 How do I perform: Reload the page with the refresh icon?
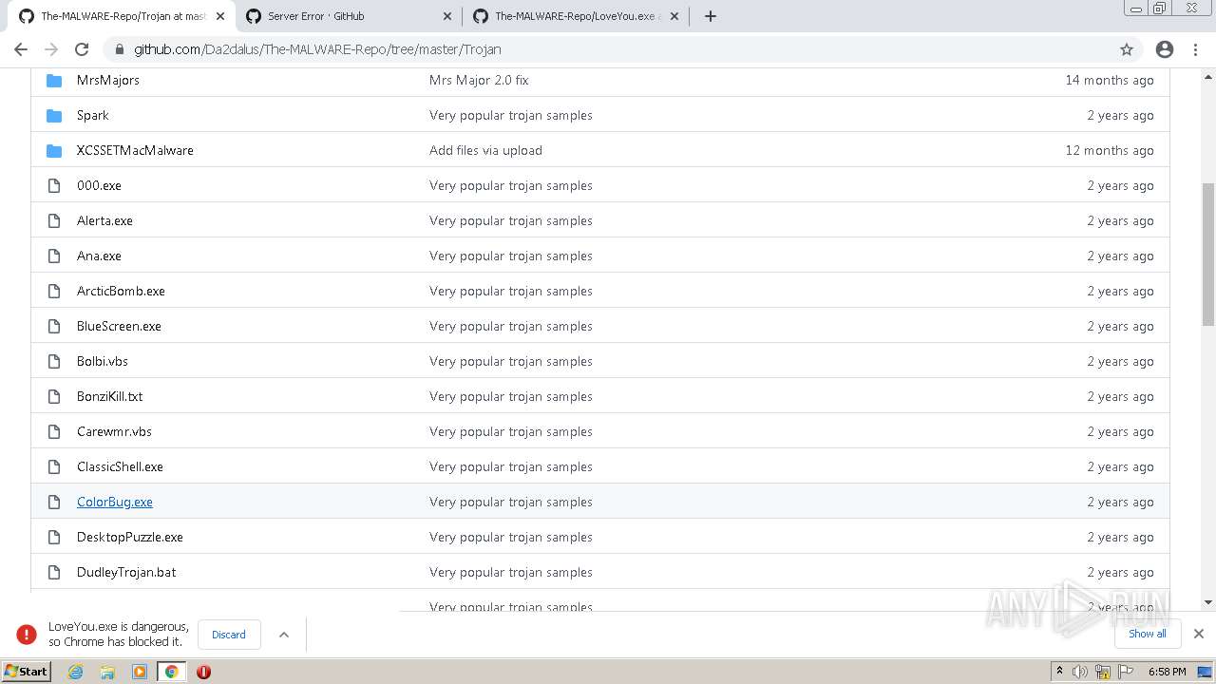(82, 49)
